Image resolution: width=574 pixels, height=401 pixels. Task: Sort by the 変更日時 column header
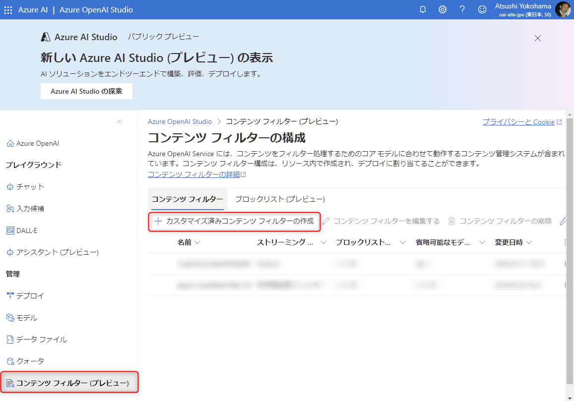click(x=513, y=242)
